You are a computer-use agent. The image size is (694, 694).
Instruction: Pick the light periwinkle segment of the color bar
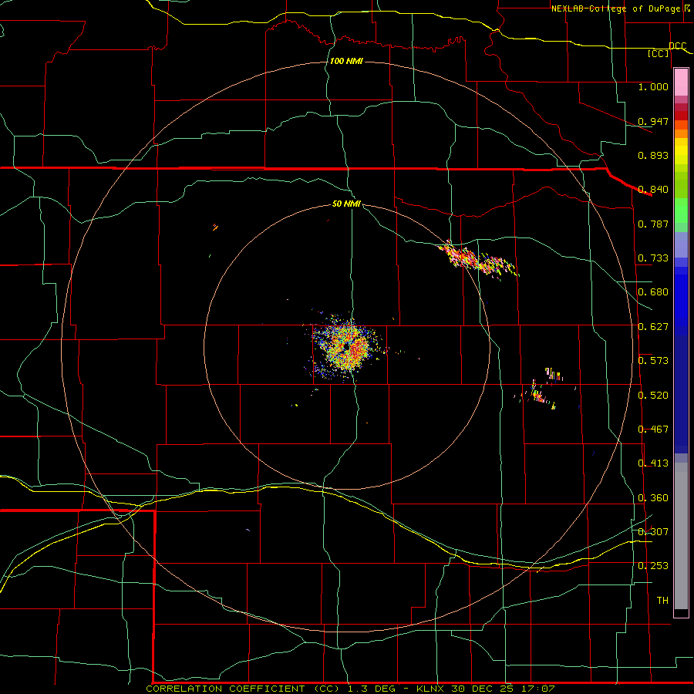point(681,244)
